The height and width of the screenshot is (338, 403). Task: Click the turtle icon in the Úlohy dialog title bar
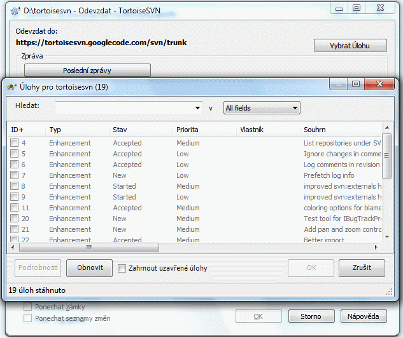pos(11,87)
